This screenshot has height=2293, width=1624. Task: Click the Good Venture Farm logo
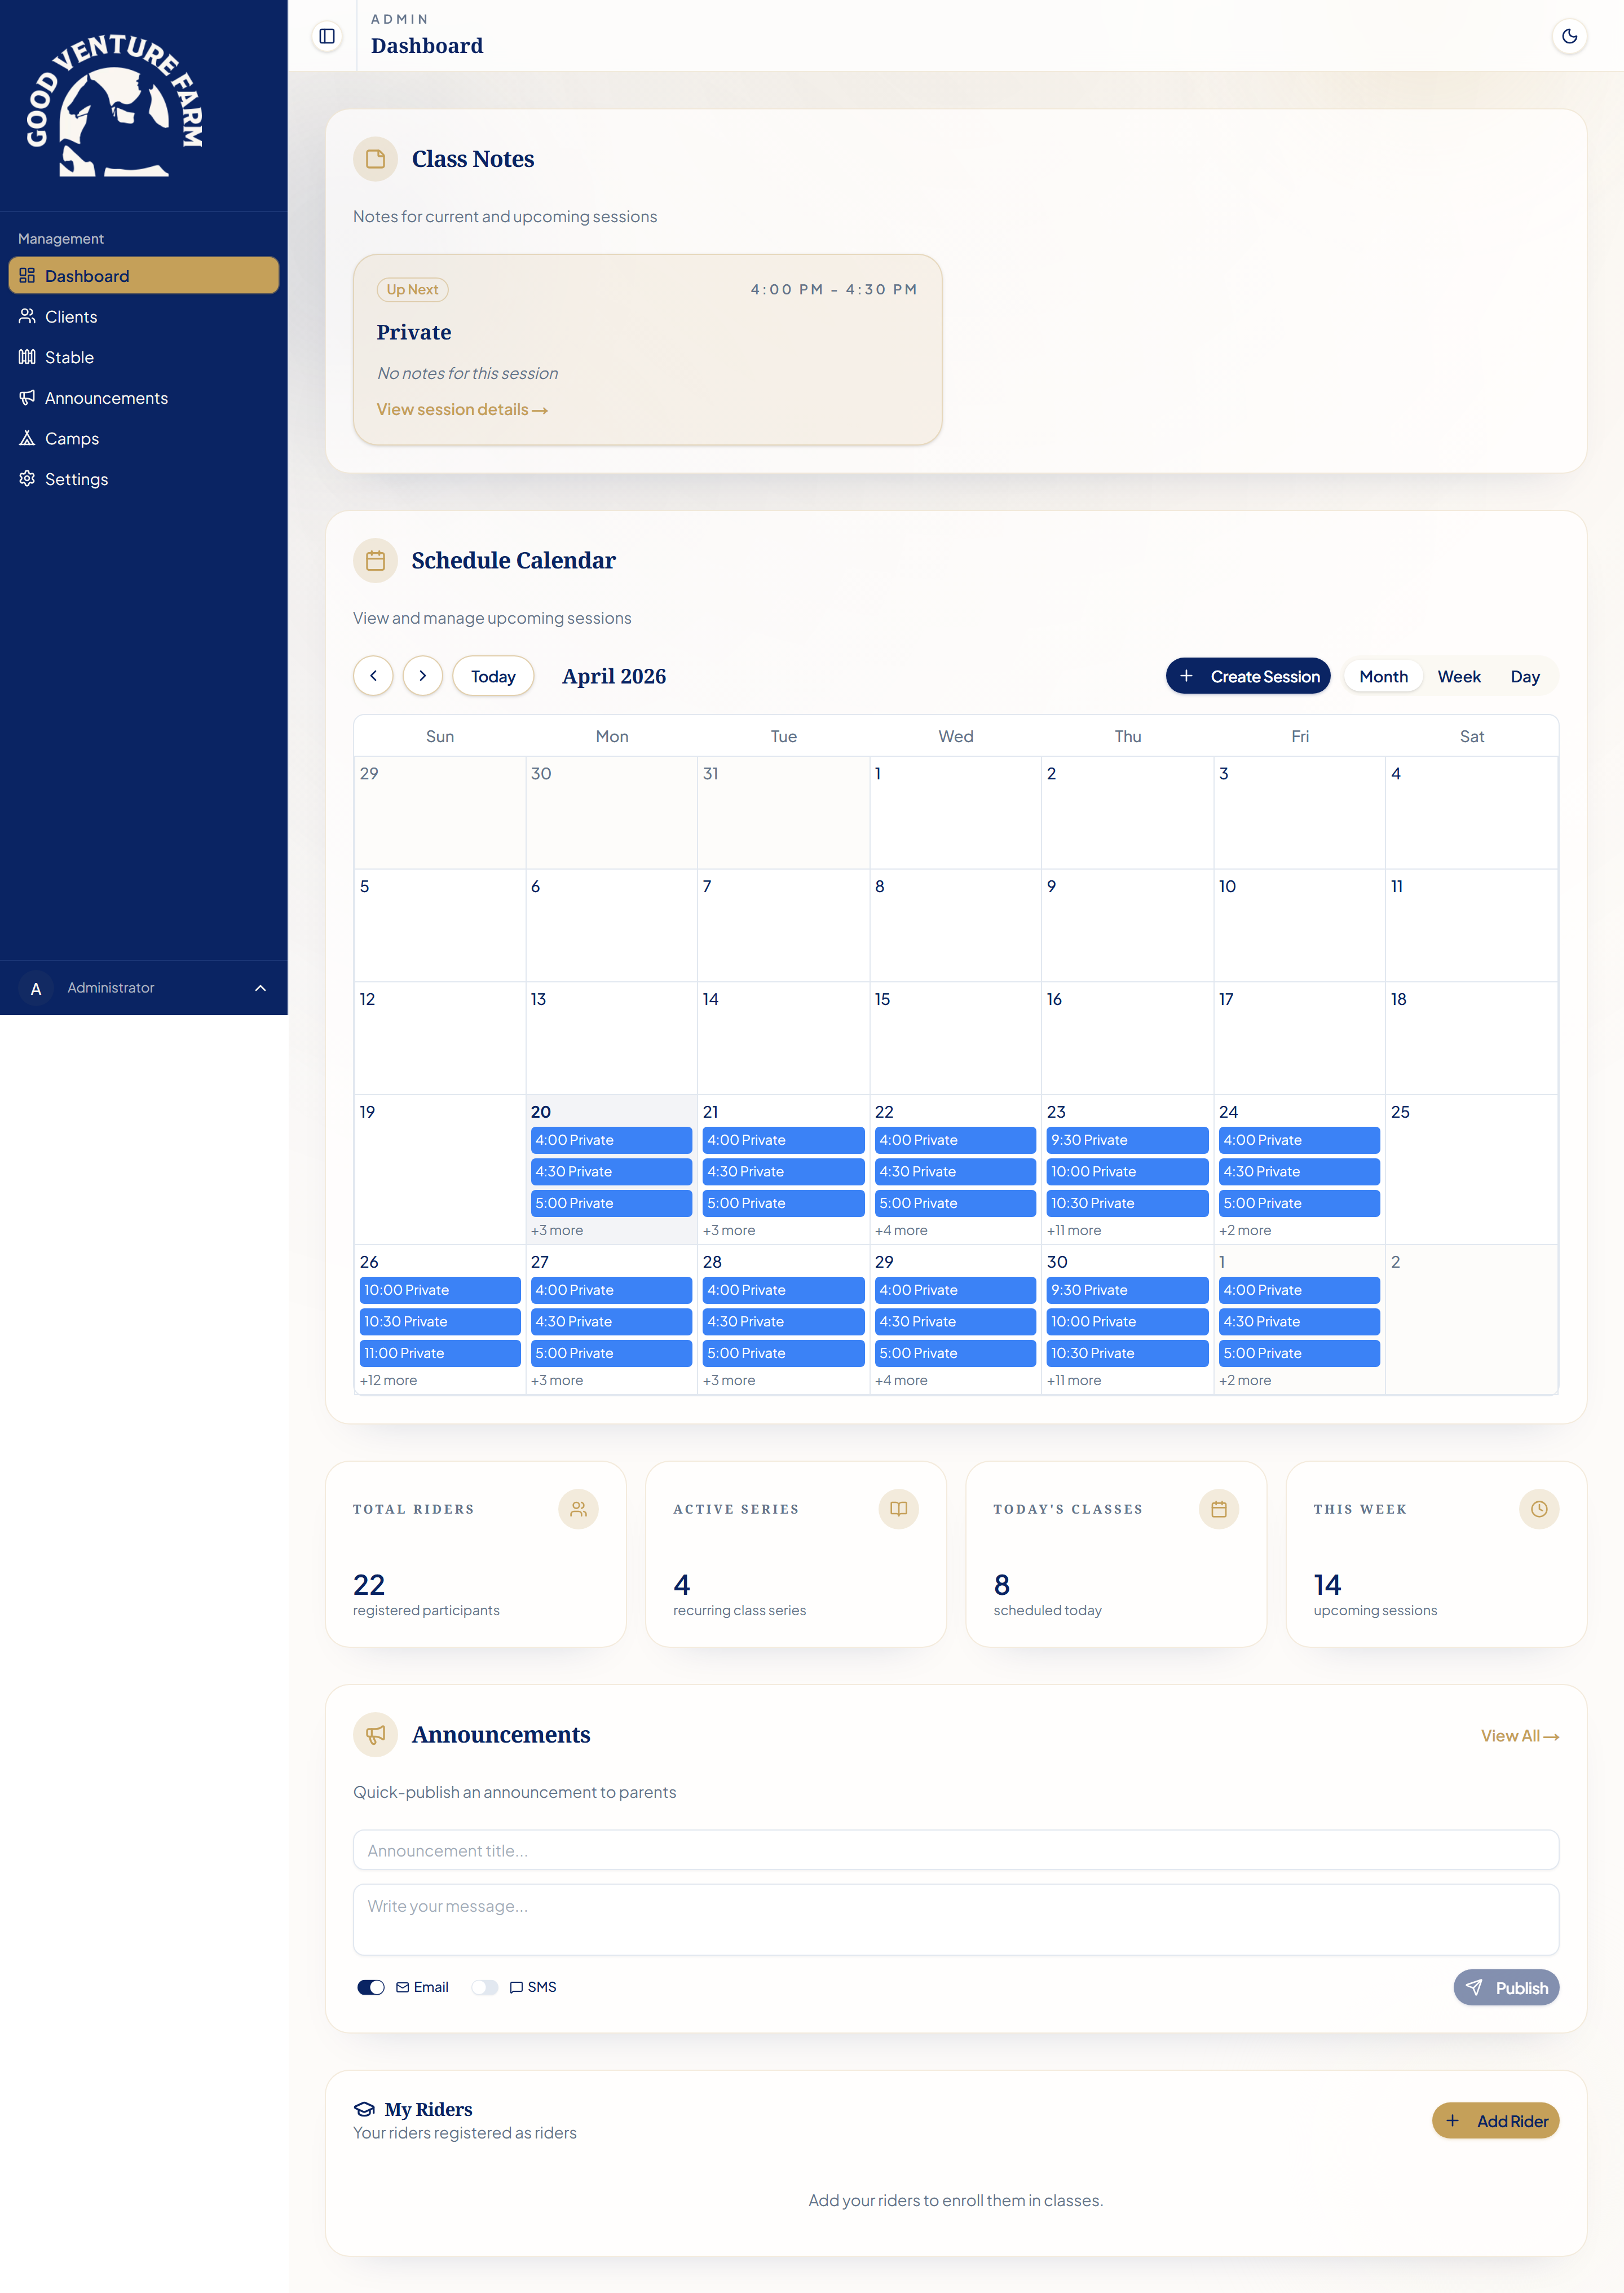[114, 106]
